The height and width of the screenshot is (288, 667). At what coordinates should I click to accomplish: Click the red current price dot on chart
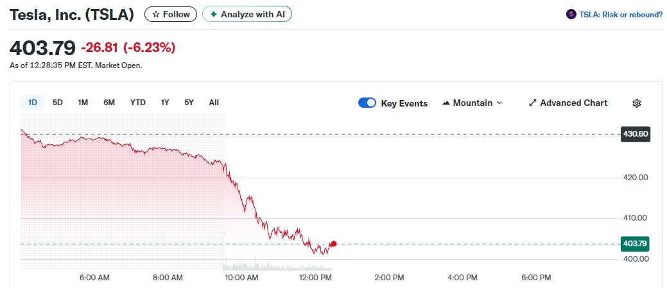pyautogui.click(x=333, y=244)
